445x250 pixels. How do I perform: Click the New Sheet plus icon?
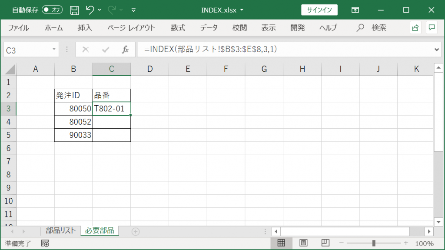(x=136, y=232)
